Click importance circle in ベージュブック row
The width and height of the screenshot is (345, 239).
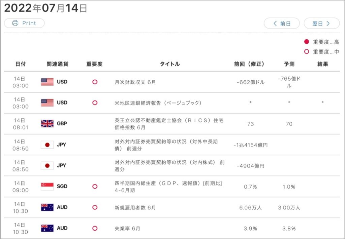[95, 103]
